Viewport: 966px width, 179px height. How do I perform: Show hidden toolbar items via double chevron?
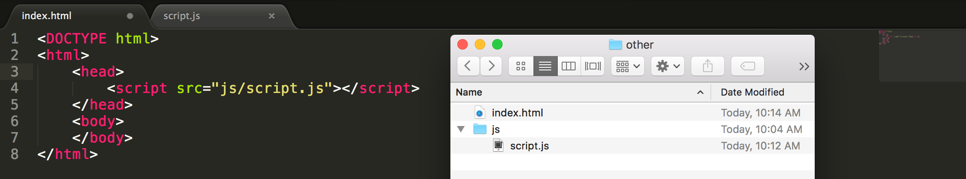[804, 66]
